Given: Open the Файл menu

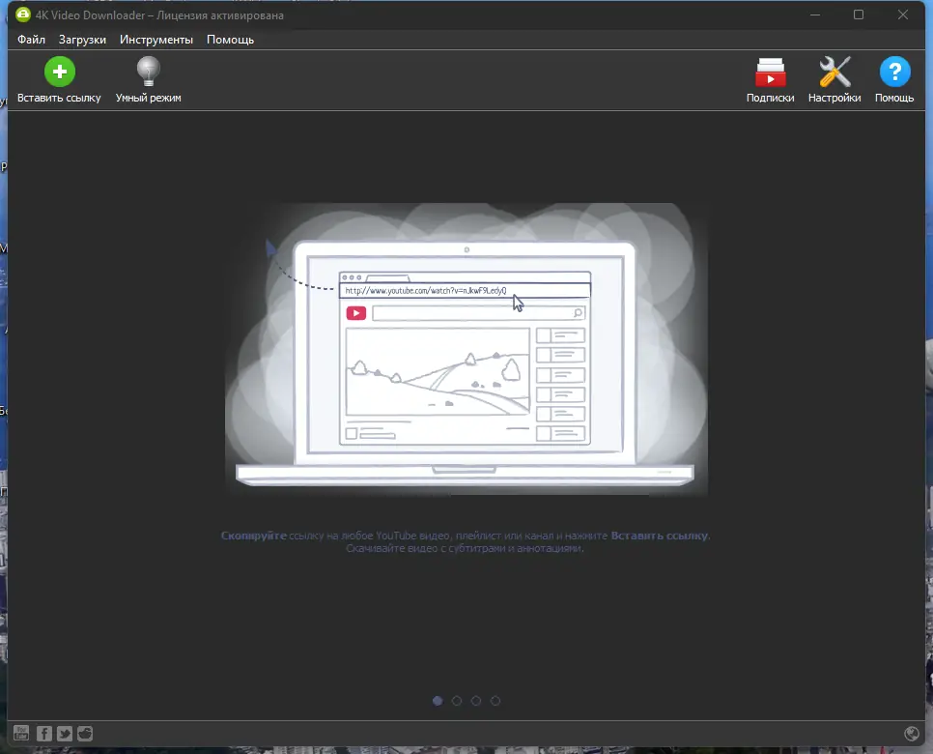Looking at the screenshot, I should tap(32, 40).
